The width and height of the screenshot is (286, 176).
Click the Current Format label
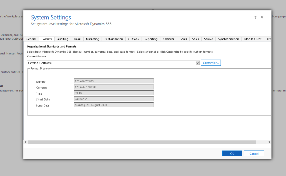(37, 56)
